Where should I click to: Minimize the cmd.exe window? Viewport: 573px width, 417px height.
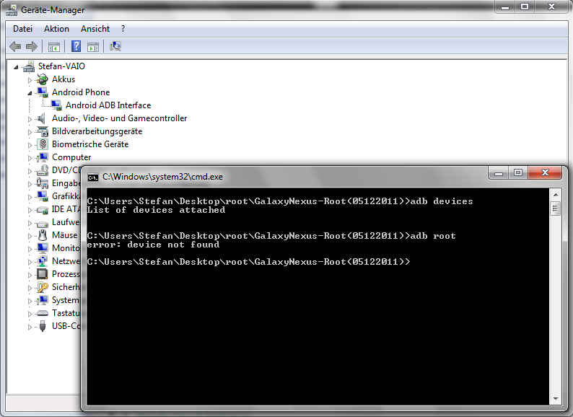pos(499,173)
